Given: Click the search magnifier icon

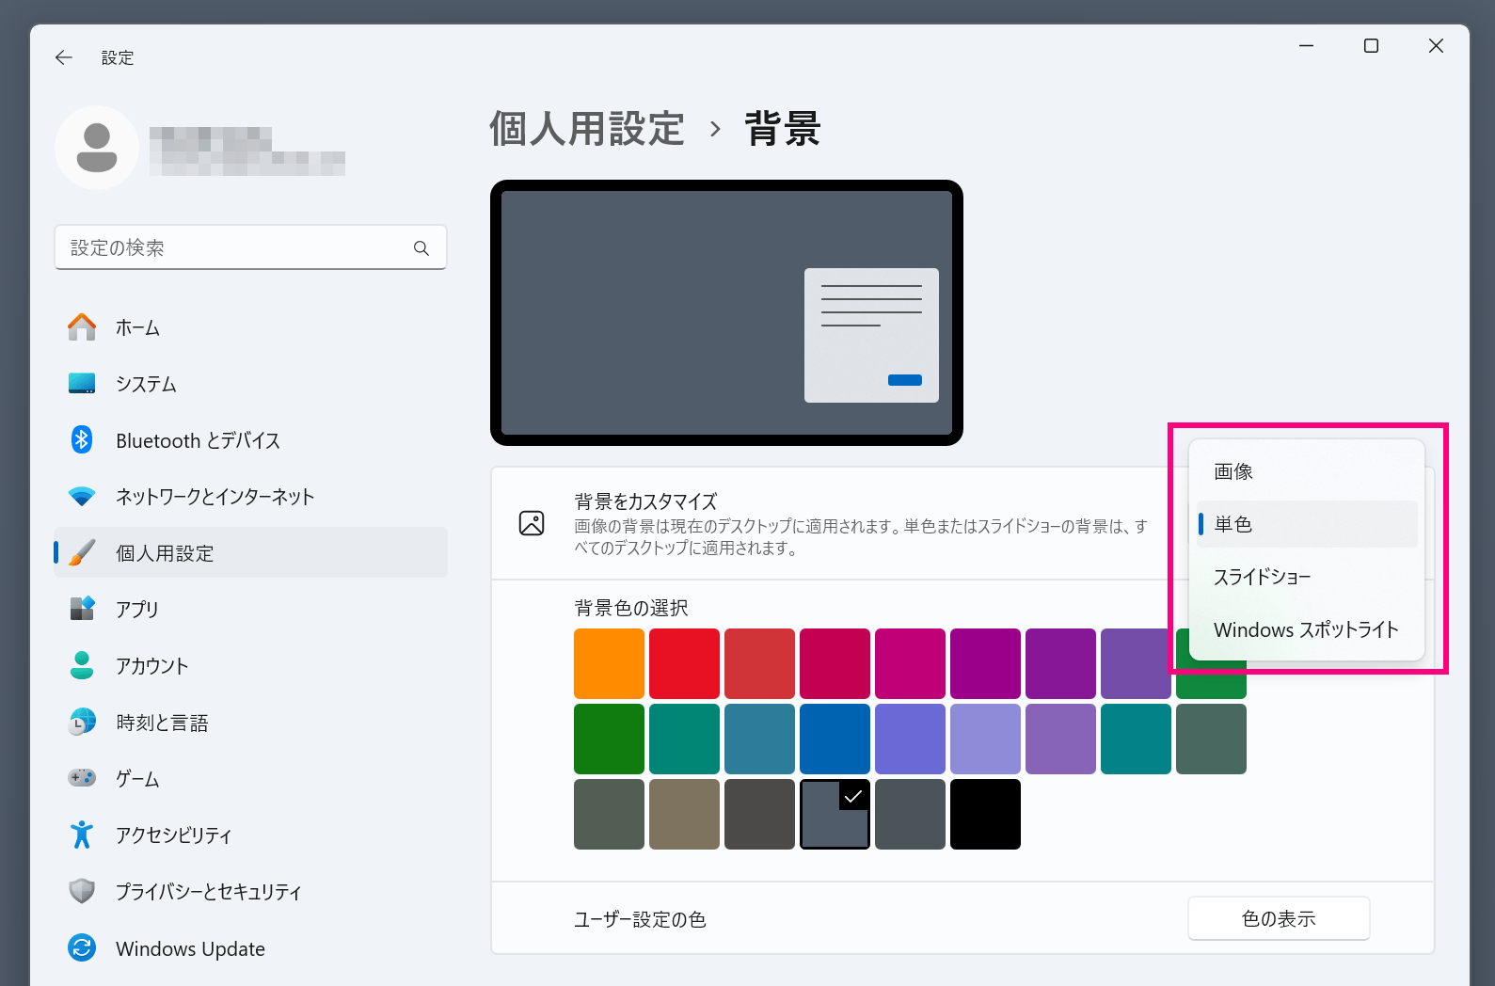Looking at the screenshot, I should (421, 248).
